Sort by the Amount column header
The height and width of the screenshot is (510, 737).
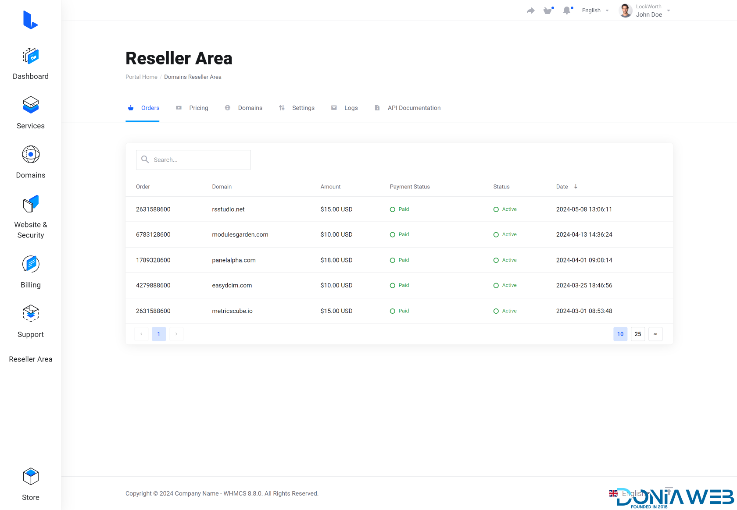click(330, 187)
